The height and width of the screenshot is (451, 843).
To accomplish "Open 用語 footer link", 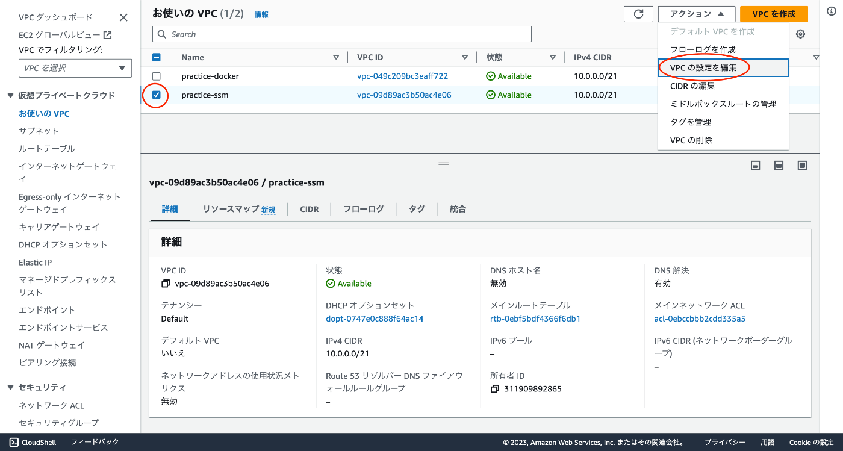I will pyautogui.click(x=767, y=442).
